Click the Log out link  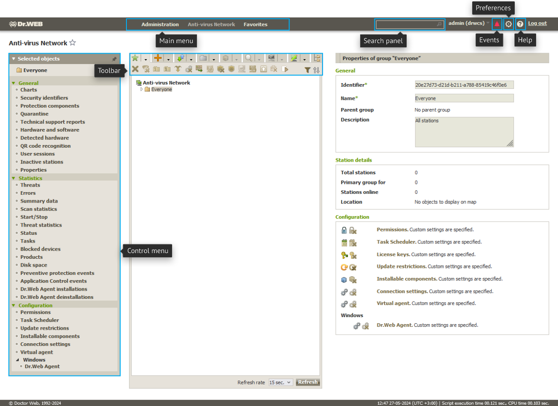(537, 24)
